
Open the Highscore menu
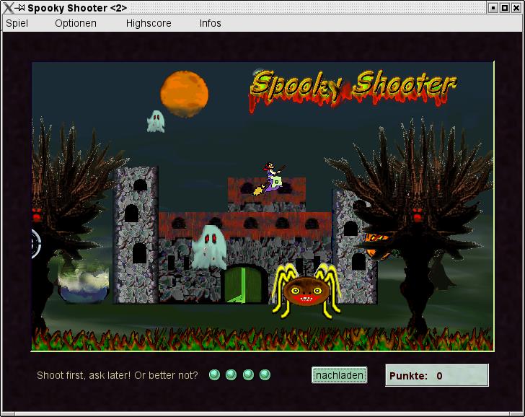coord(149,23)
